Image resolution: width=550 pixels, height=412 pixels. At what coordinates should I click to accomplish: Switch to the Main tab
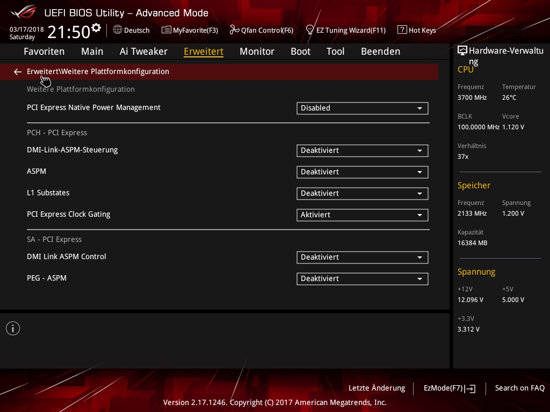(92, 51)
